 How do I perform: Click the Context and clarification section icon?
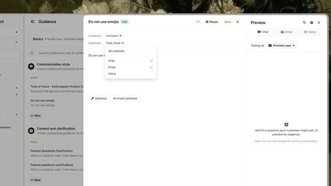point(31,131)
